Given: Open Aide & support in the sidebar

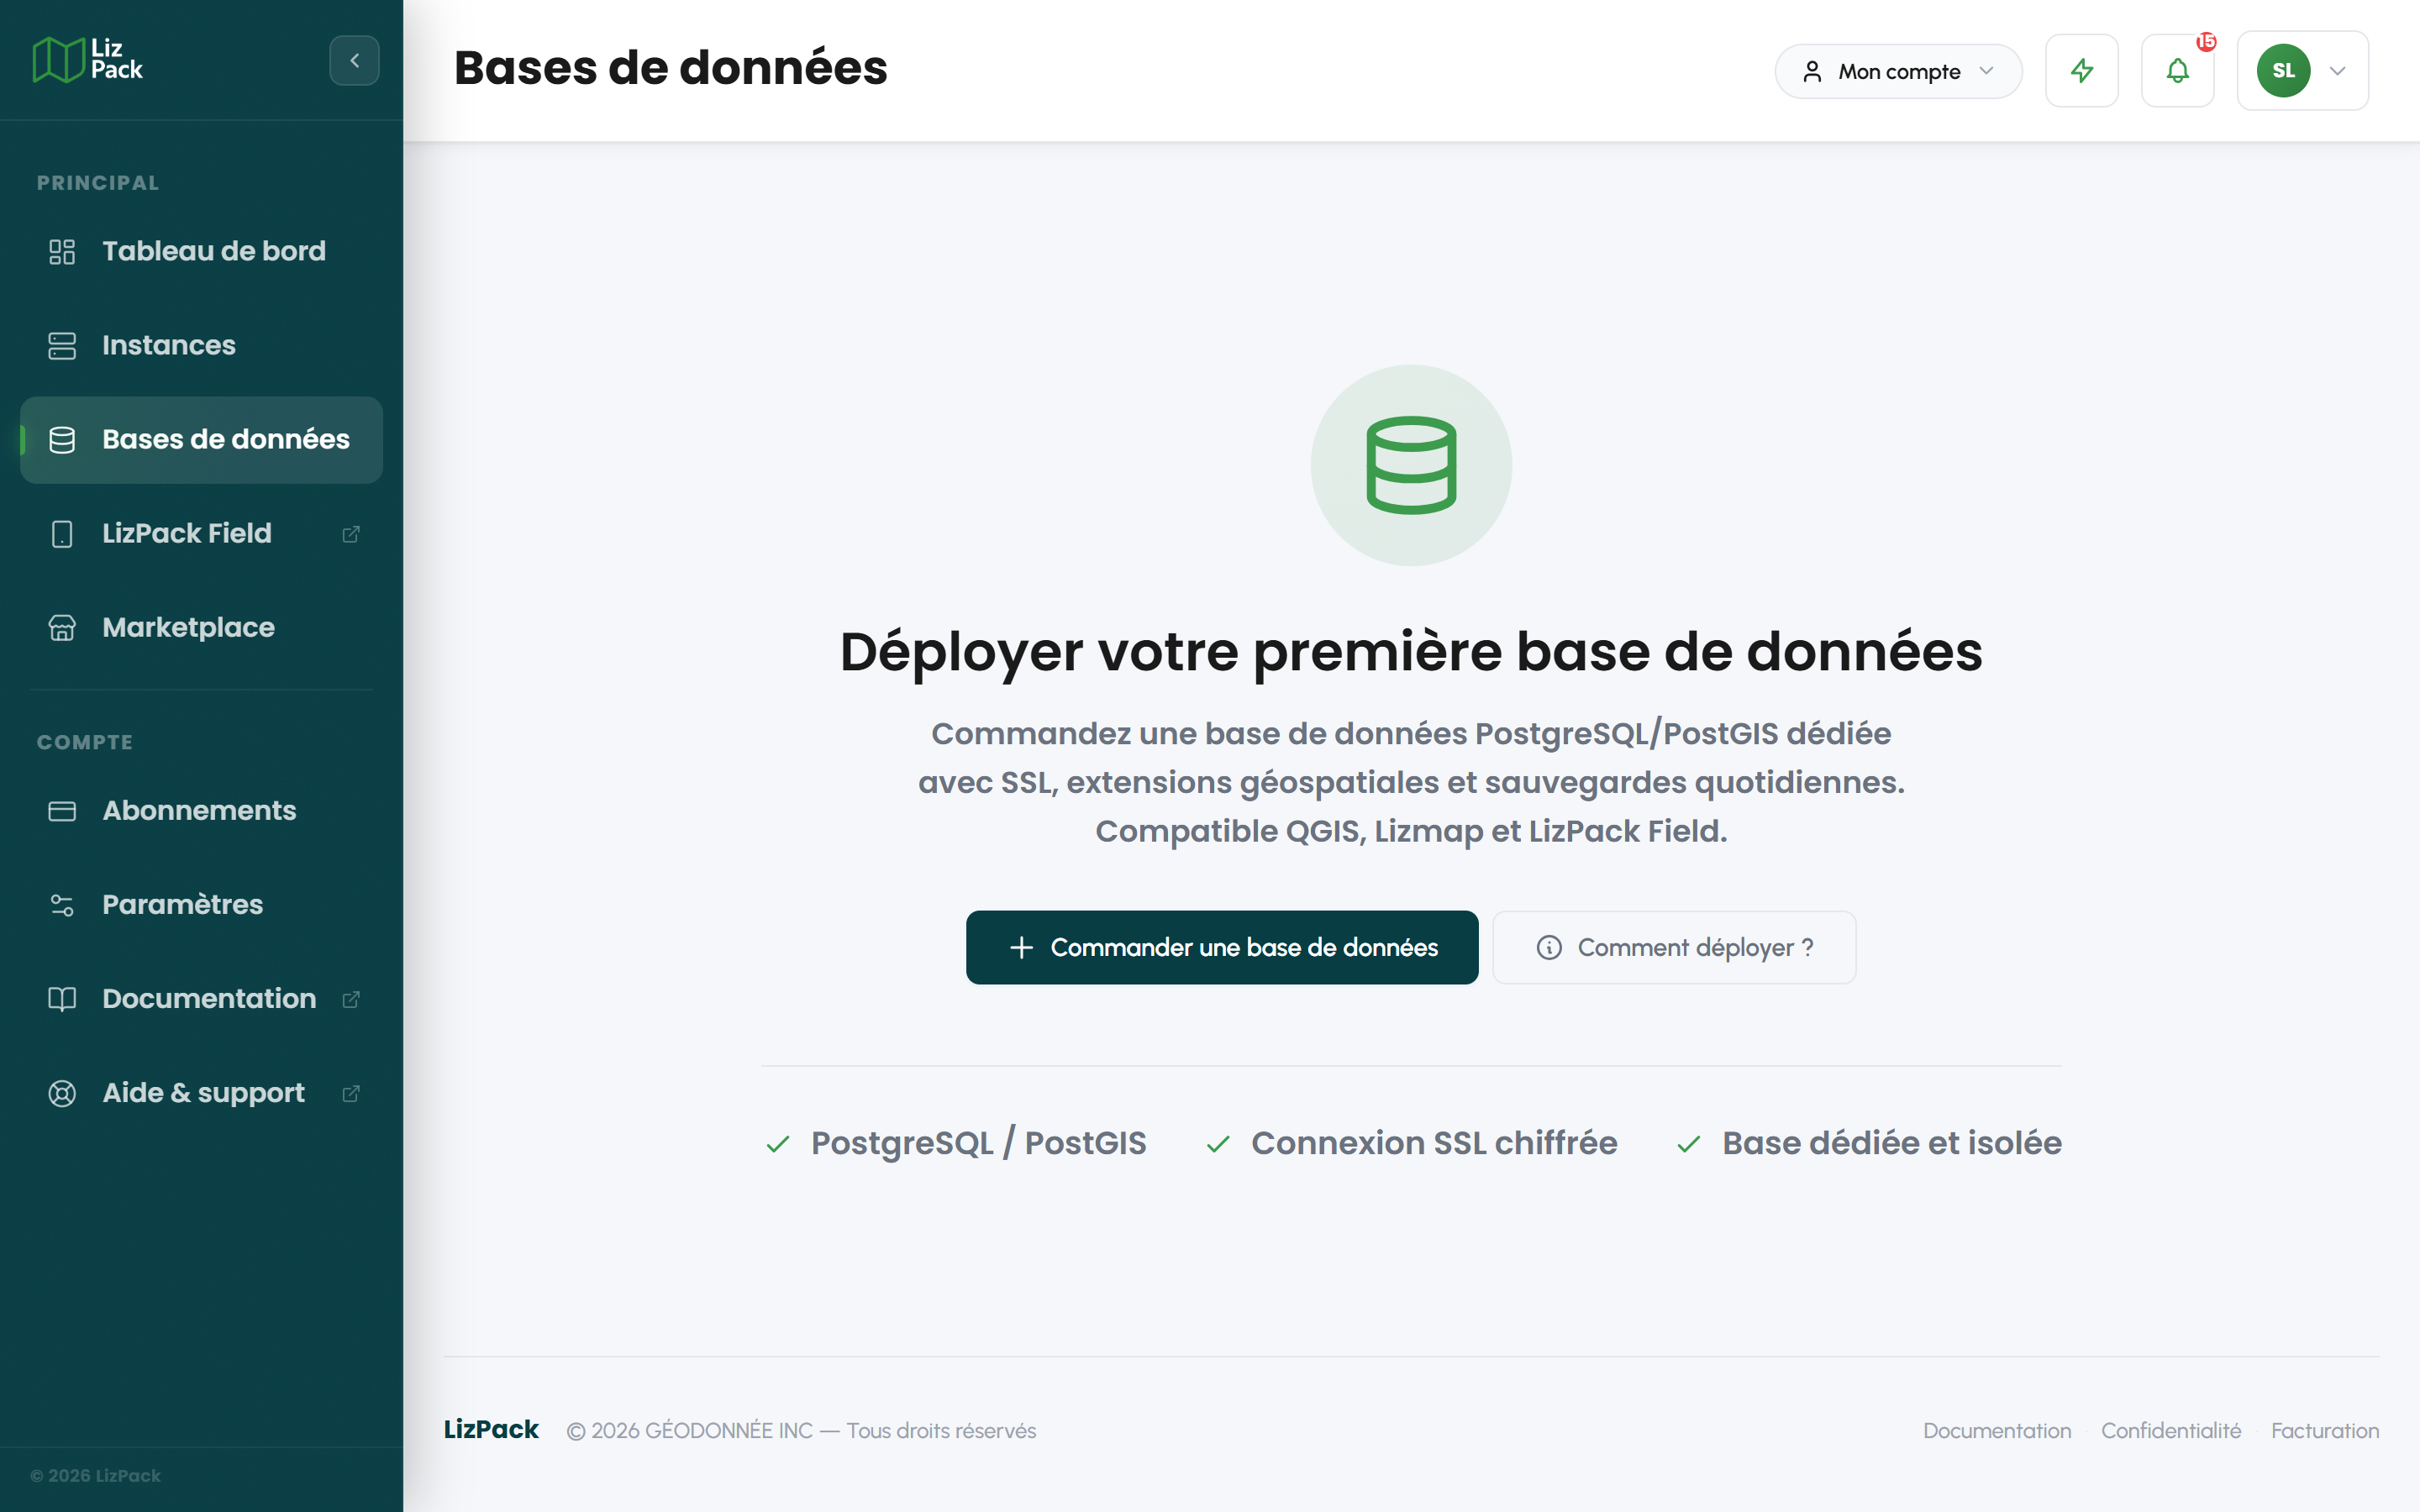Looking at the screenshot, I should (201, 1092).
